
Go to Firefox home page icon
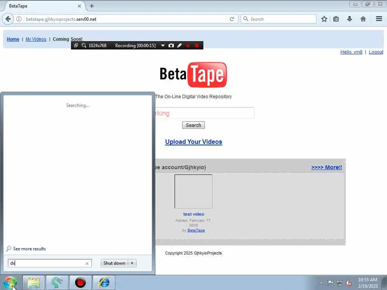coord(363,19)
